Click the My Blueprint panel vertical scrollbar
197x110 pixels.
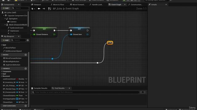tap(29, 79)
